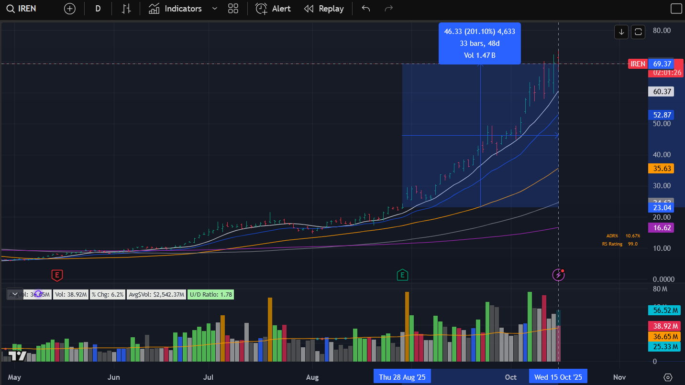Click the red earnings E marker
The image size is (685, 385).
(57, 275)
